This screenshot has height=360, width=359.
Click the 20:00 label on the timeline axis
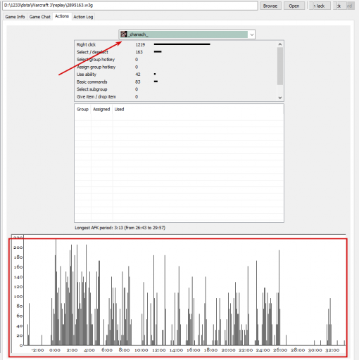pos(228,350)
